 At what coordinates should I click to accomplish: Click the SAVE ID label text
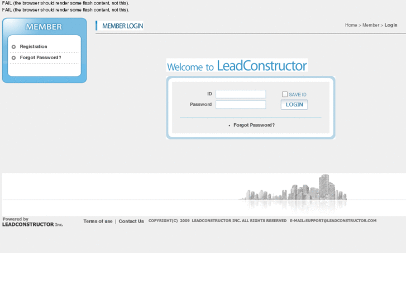298,95
